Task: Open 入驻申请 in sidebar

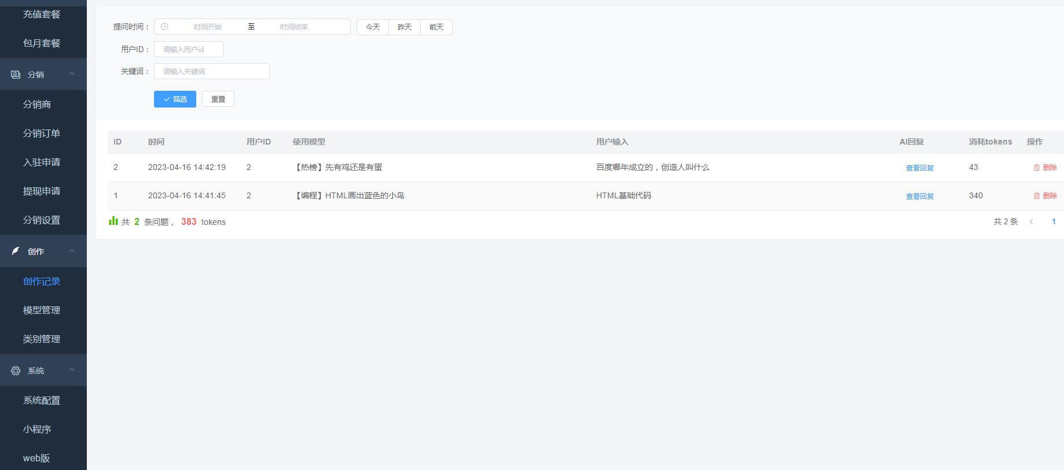Action: pos(42,162)
